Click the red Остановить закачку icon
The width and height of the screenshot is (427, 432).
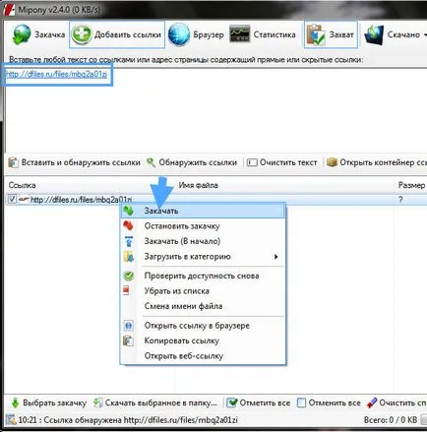[128, 225]
